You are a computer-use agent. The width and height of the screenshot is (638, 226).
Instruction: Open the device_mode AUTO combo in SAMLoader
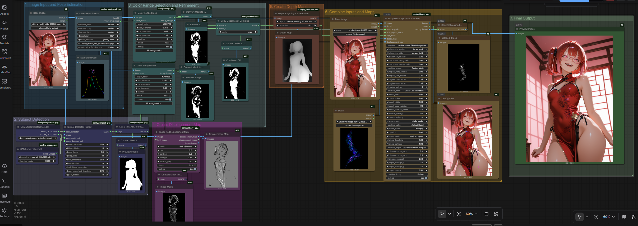click(x=37, y=161)
